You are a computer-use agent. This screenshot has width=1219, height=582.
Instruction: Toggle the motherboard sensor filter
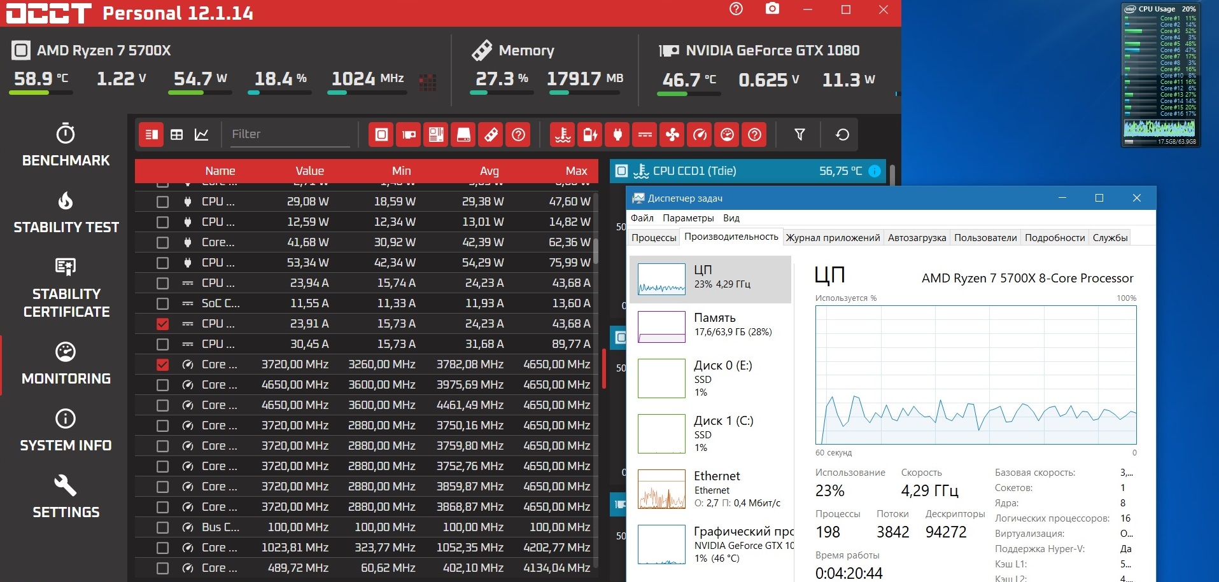pos(436,134)
